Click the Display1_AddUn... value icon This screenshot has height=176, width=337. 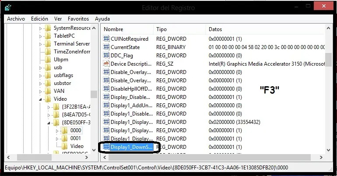click(x=106, y=106)
